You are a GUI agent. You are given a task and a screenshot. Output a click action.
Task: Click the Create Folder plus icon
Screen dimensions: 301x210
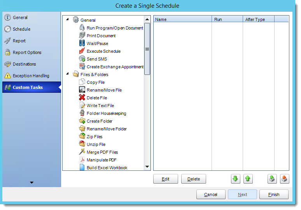coord(82,121)
